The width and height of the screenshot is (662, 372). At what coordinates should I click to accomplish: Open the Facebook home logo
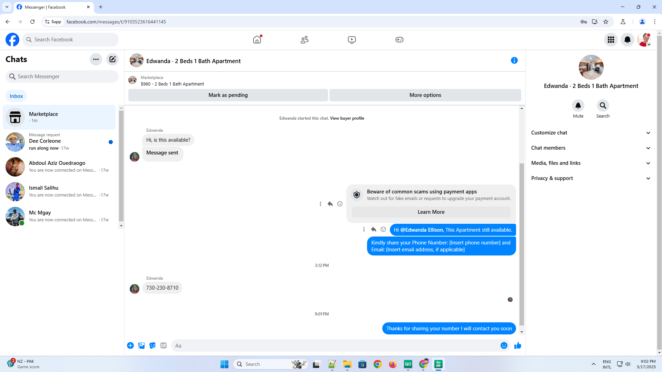[12, 40]
